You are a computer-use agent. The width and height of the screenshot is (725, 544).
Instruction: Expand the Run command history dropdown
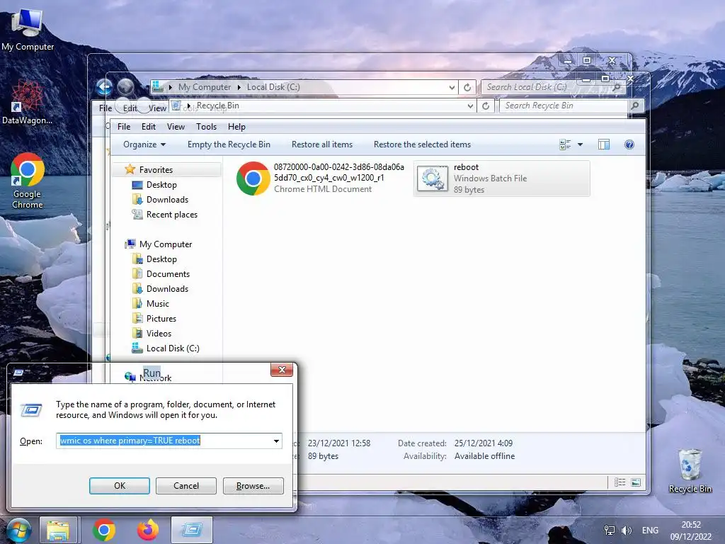276,441
